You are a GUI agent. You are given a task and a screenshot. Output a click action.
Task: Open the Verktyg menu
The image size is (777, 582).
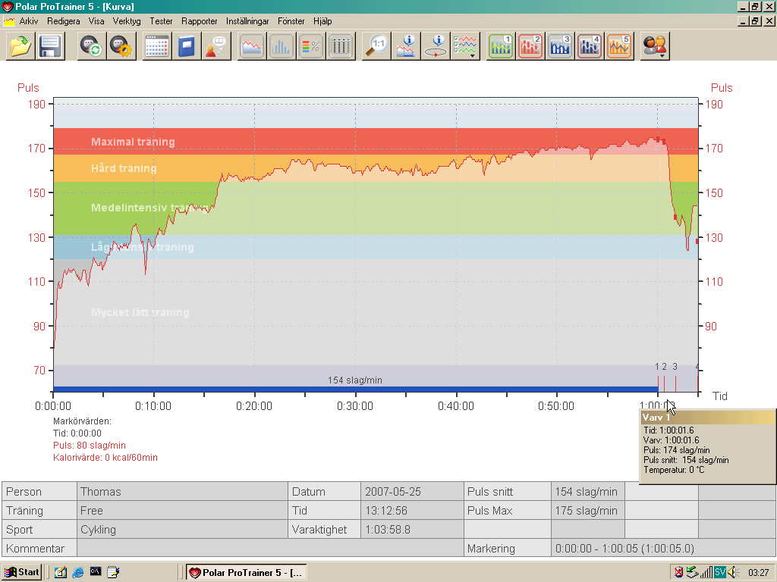127,21
